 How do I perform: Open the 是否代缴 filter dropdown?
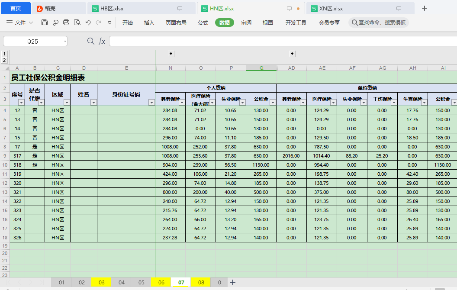pos(42,102)
